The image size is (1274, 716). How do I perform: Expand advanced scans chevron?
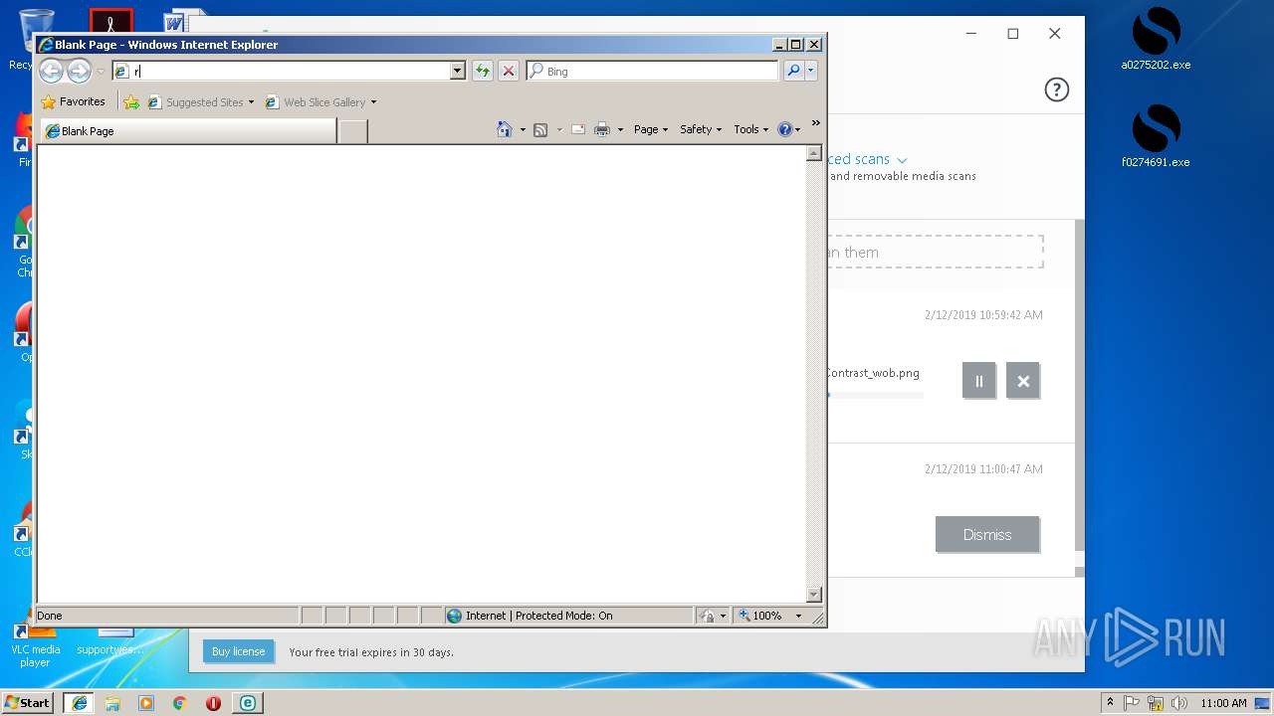(902, 160)
